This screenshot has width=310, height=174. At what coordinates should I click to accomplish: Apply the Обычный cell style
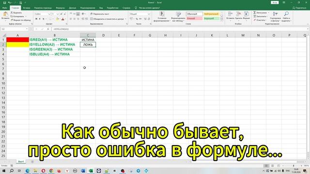point(194,14)
